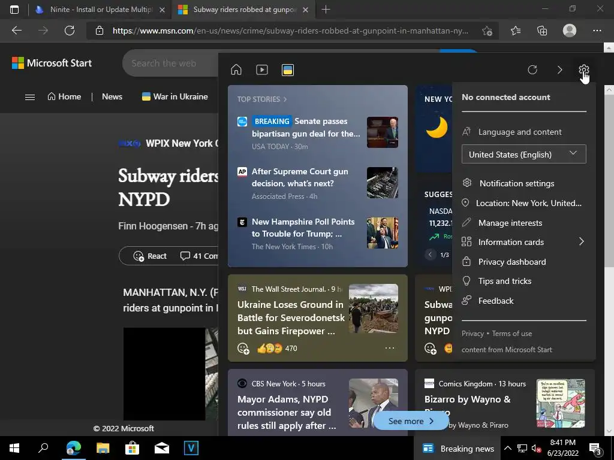Open Mail app from taskbar
Viewport: 614px width, 460px height.
point(161,448)
